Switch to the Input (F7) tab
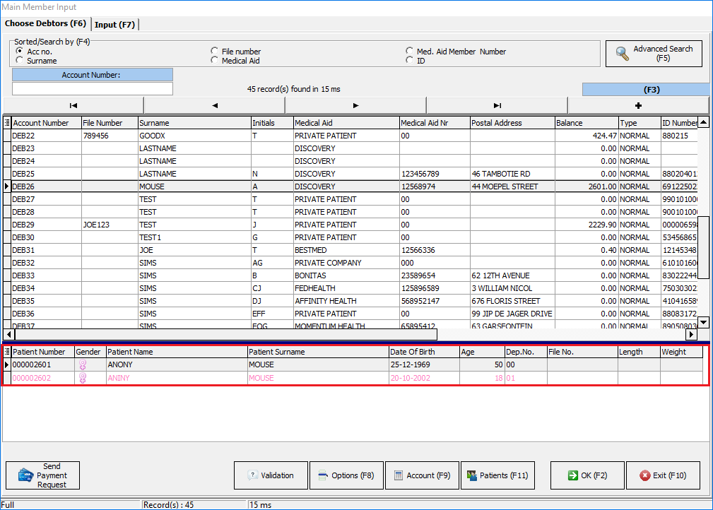Screen dimensions: 713x510 pyautogui.click(x=114, y=25)
